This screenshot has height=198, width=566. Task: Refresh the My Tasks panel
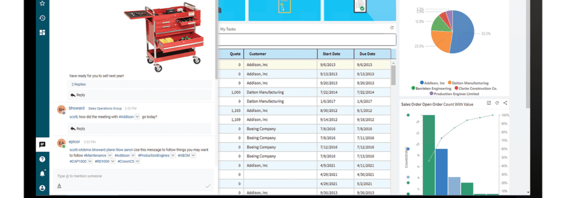click(x=392, y=28)
